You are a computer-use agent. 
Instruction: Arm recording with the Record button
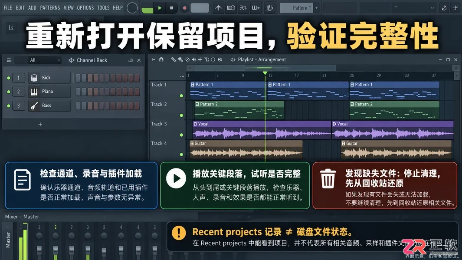click(x=184, y=8)
